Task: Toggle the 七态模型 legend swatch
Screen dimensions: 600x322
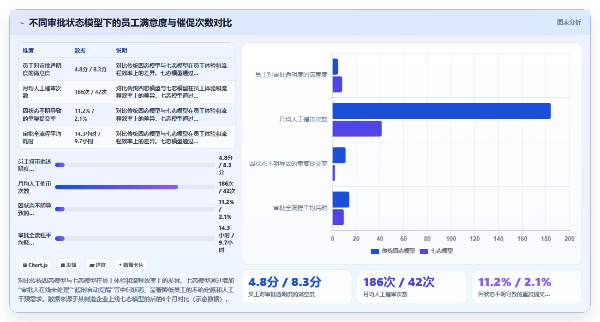Action: click(x=424, y=251)
